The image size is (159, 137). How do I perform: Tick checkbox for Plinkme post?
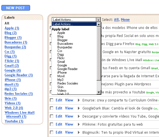coord(52,124)
